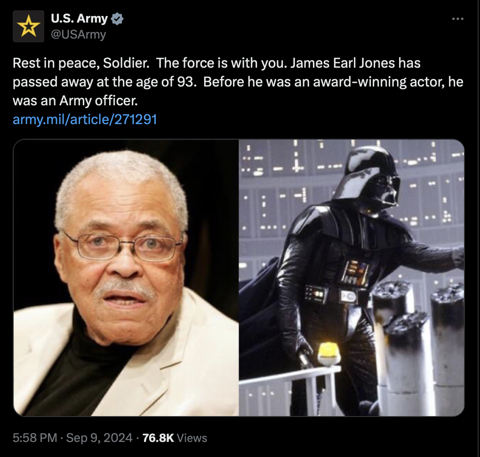Screen dimensions: 480x457
Task: Click the 76.8K view count number
Action: point(158,438)
